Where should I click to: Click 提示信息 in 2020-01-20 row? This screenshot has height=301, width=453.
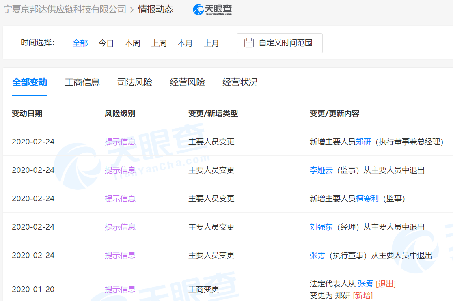[x=120, y=290]
